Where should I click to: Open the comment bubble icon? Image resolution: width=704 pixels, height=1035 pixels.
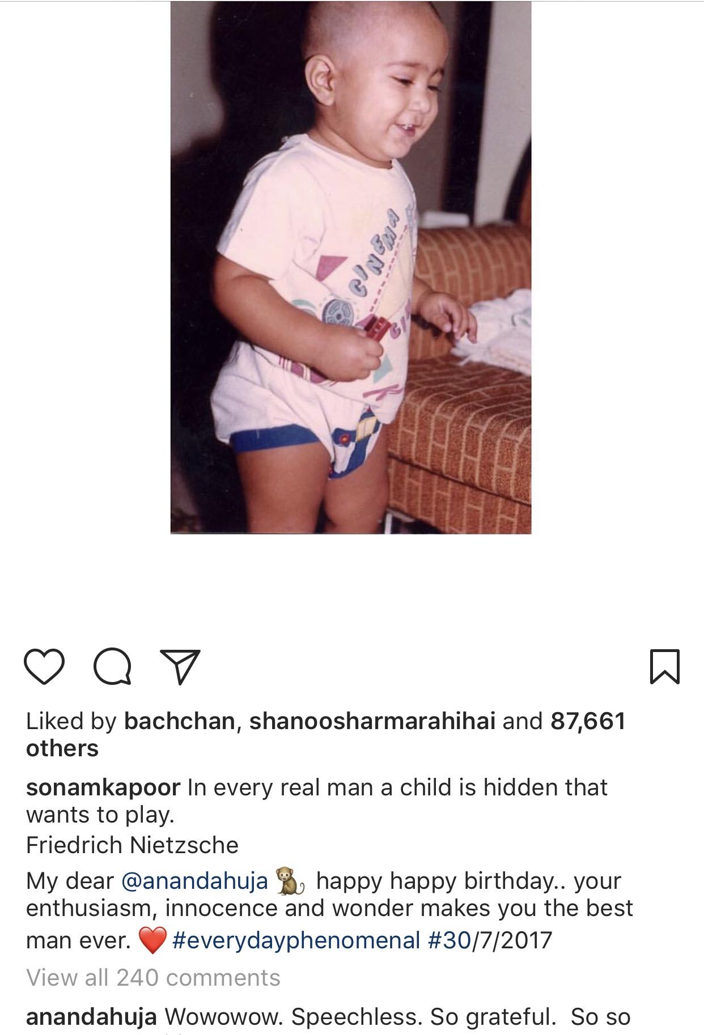[113, 667]
